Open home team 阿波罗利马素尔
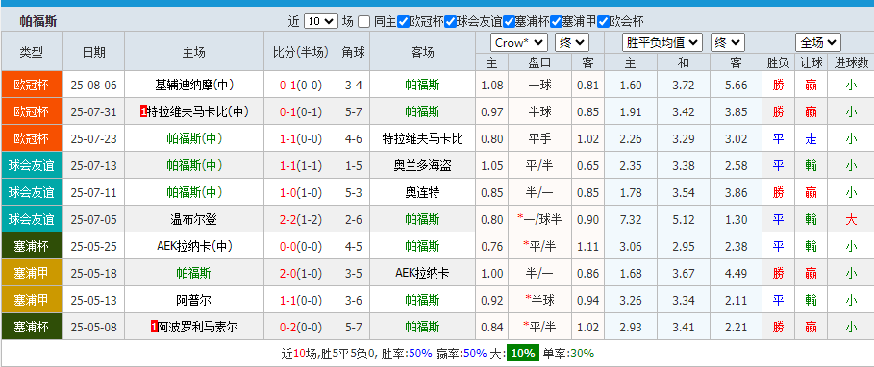 (198, 327)
